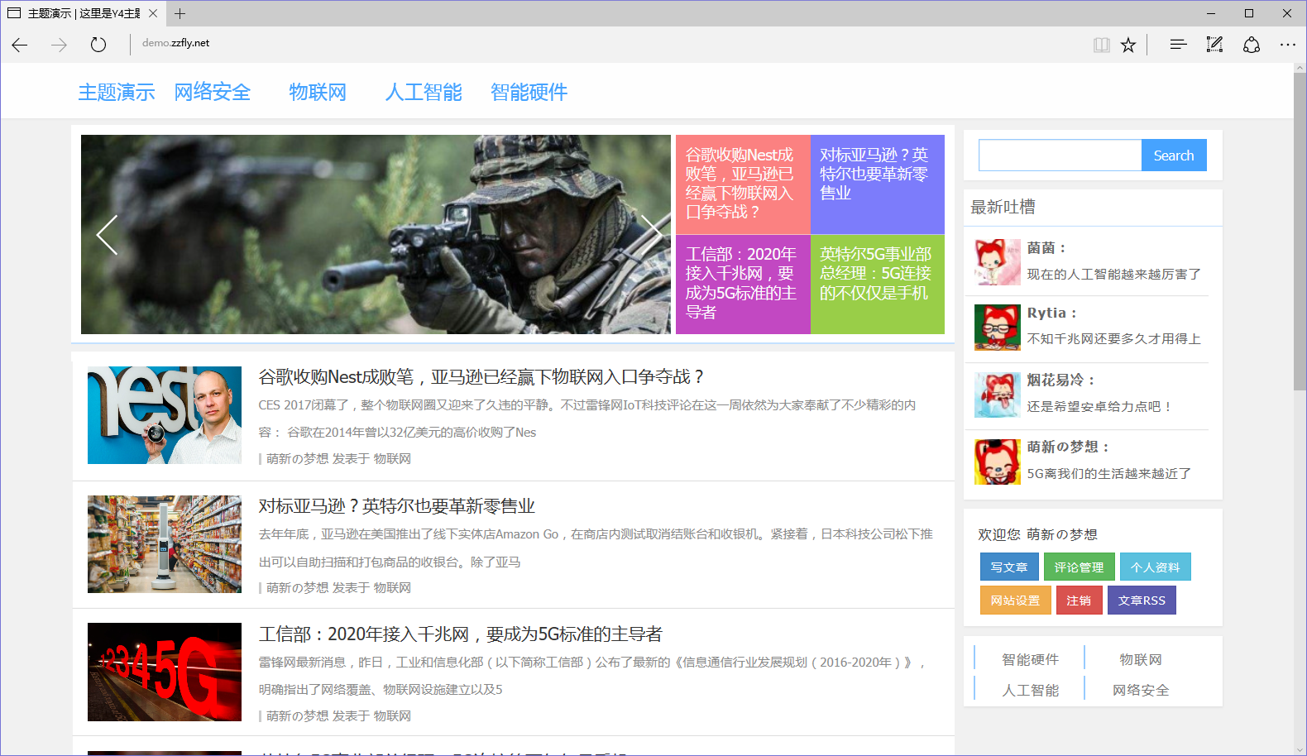The image size is (1307, 756).
Task: Open comment 不知千兆网还要多久才用得上
Action: (1114, 338)
